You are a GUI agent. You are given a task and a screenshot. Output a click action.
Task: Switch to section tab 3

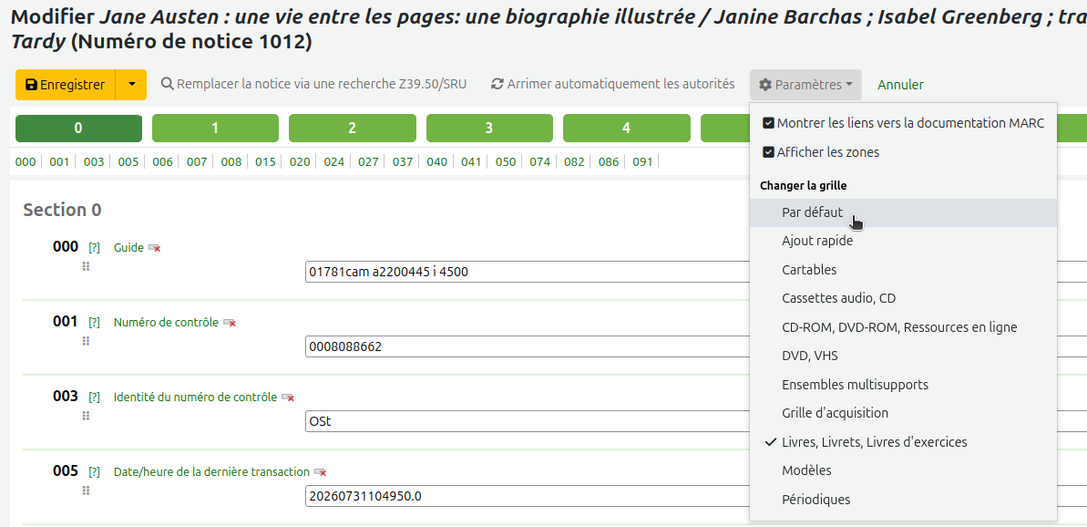(488, 129)
